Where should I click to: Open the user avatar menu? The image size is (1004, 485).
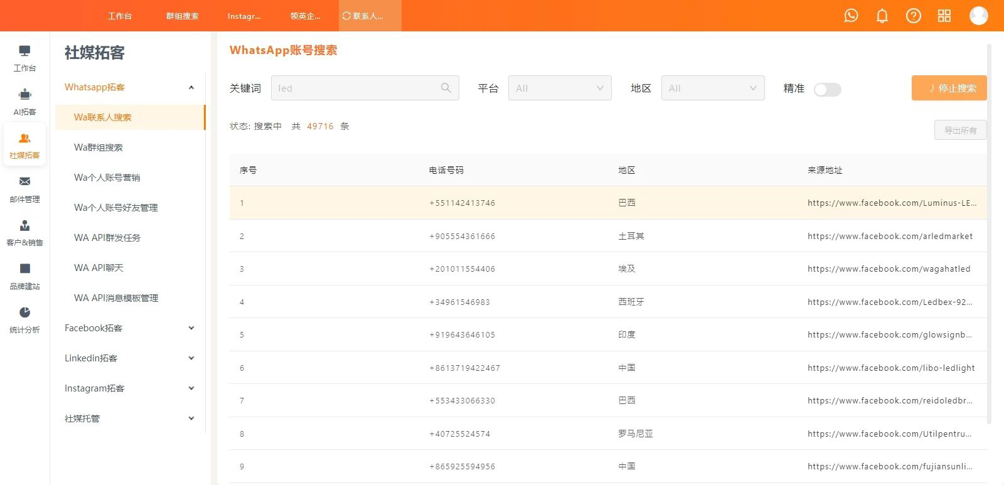(979, 16)
